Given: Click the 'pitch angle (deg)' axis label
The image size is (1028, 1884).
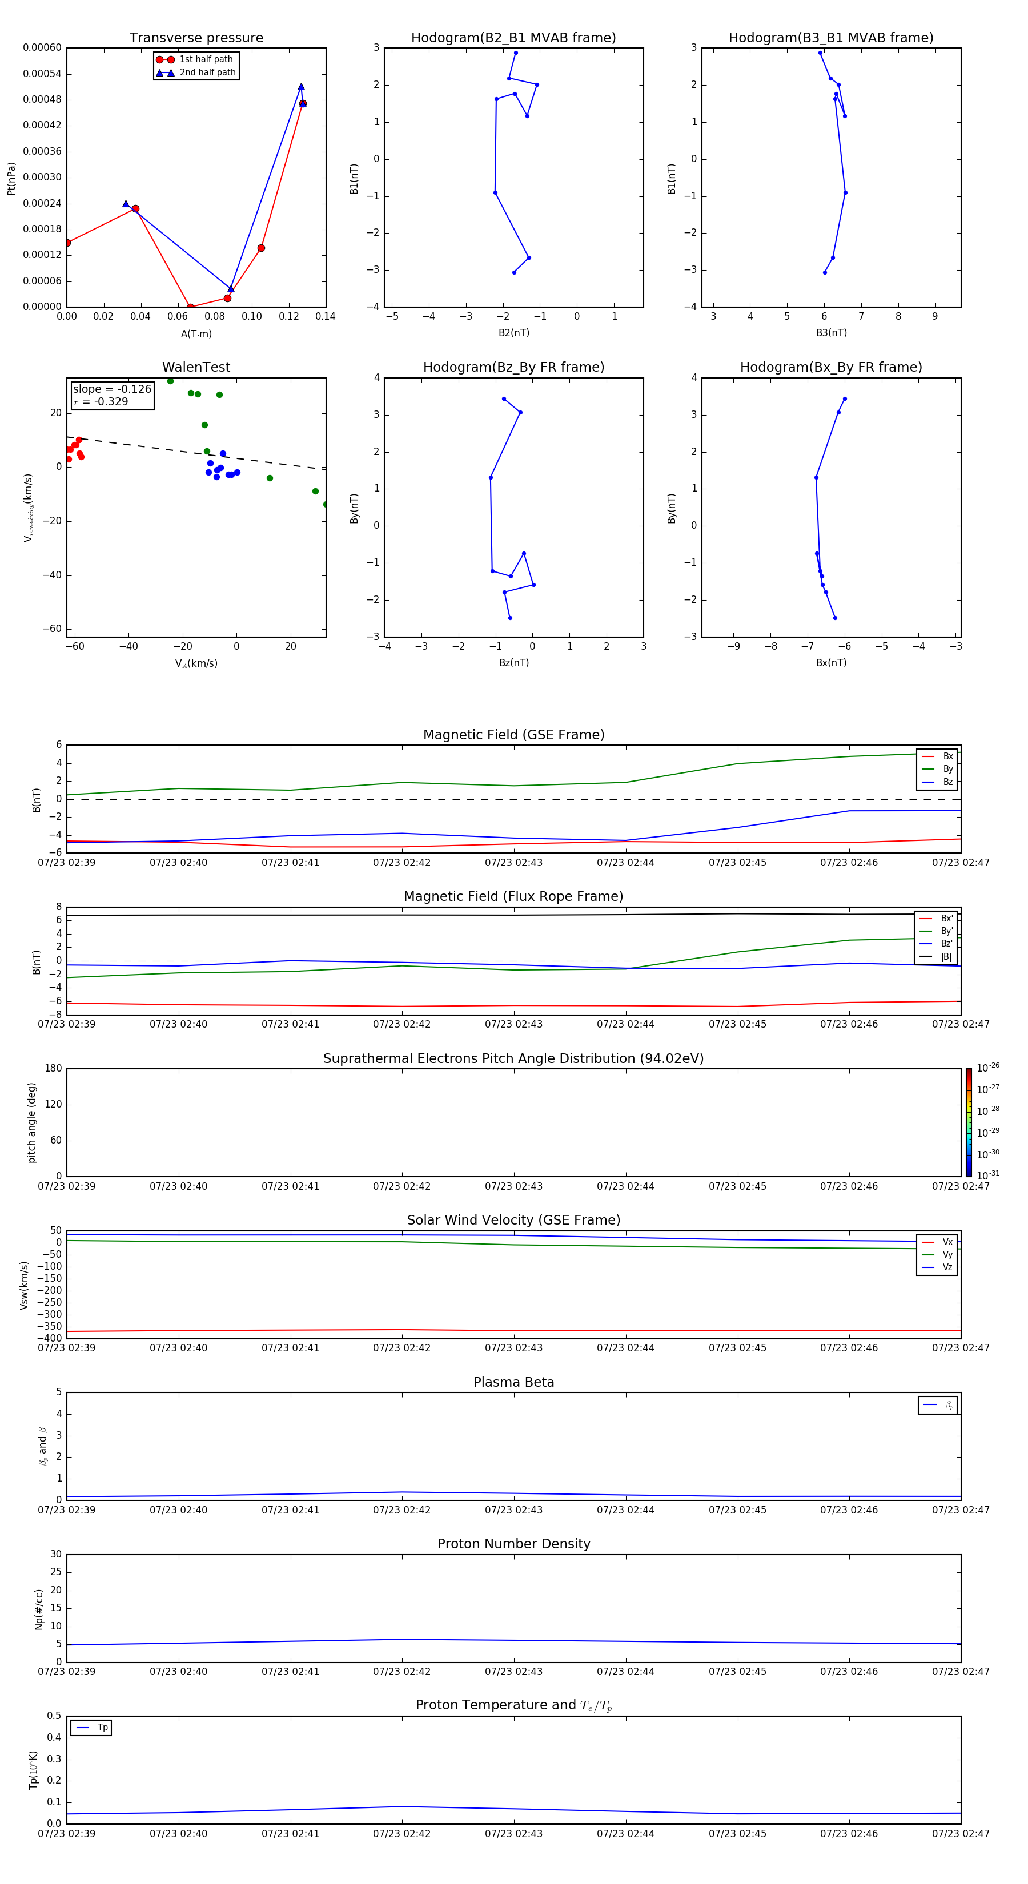Looking at the screenshot, I should [31, 1122].
